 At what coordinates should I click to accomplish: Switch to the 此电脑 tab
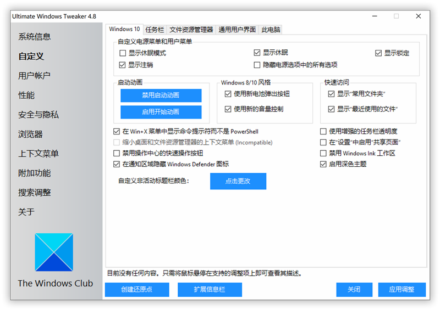(x=271, y=30)
